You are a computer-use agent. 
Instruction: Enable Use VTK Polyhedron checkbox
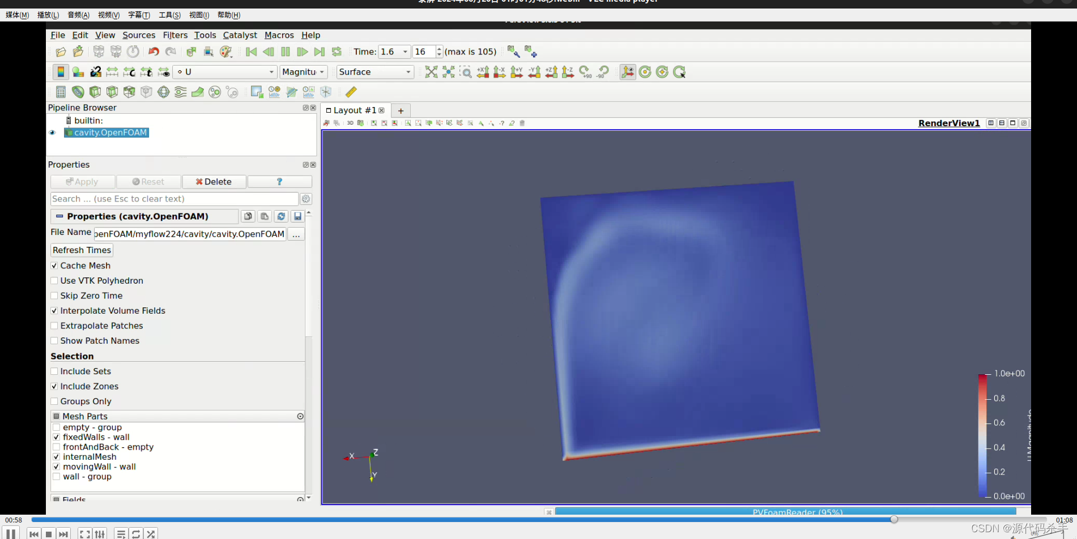pyautogui.click(x=54, y=281)
